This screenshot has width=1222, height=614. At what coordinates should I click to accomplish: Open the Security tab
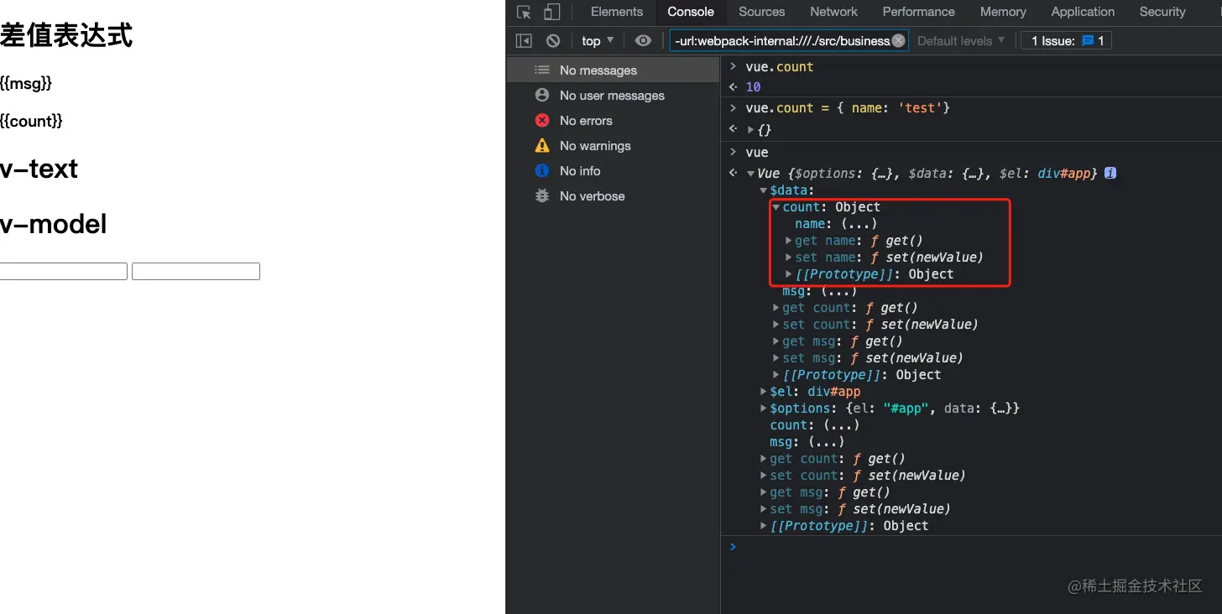click(1162, 12)
